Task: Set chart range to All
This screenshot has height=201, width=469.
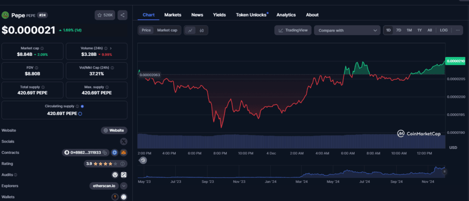Action: (x=430, y=30)
